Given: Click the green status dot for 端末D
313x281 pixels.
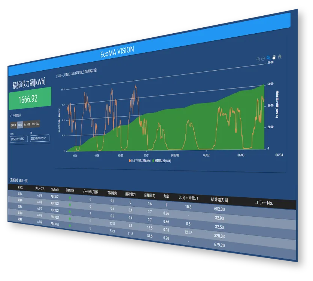Looking at the screenshot, I should point(70,219).
